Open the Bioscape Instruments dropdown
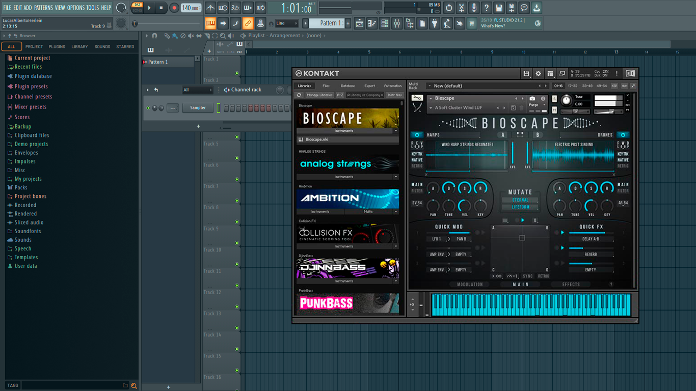The height and width of the screenshot is (391, 696). (x=395, y=131)
